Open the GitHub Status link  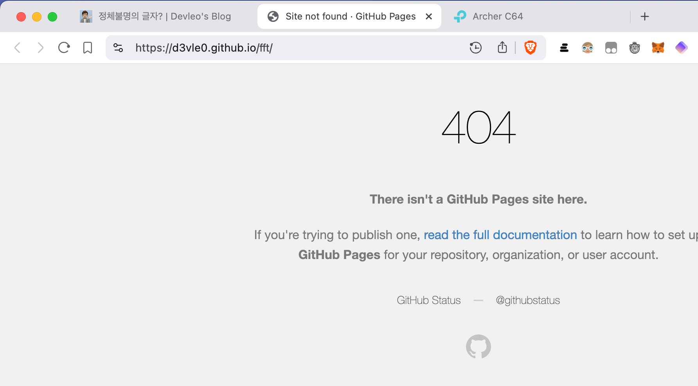tap(429, 300)
